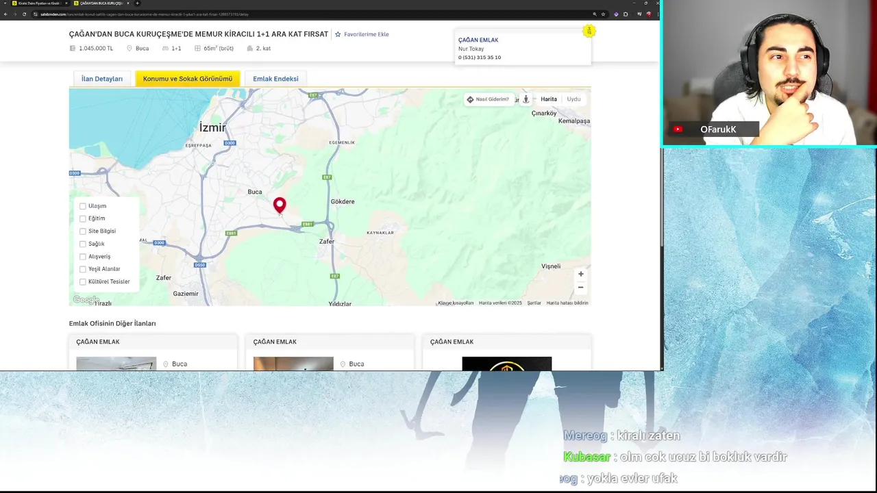Switch map to Harita view
This screenshot has height=493, width=877.
[x=549, y=99]
